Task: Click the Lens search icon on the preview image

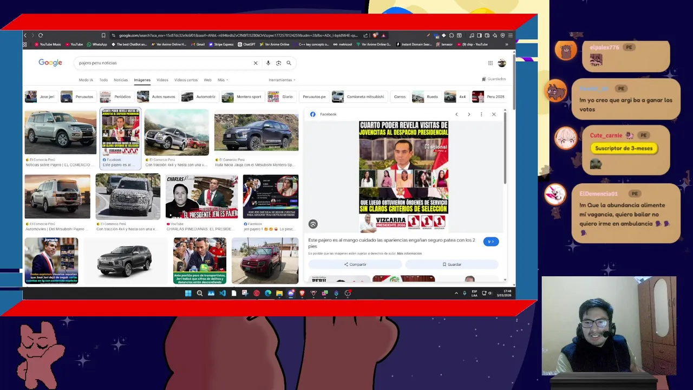Action: (x=313, y=224)
